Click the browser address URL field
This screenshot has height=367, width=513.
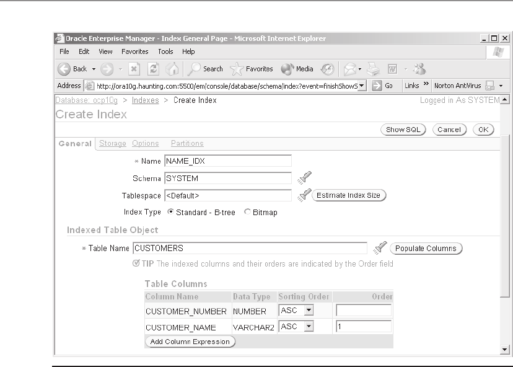pos(226,86)
